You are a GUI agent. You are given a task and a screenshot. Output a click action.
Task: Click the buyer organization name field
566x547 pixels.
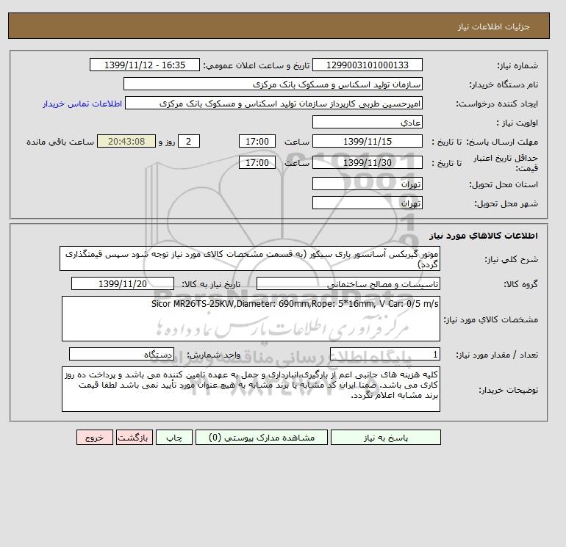[273, 84]
